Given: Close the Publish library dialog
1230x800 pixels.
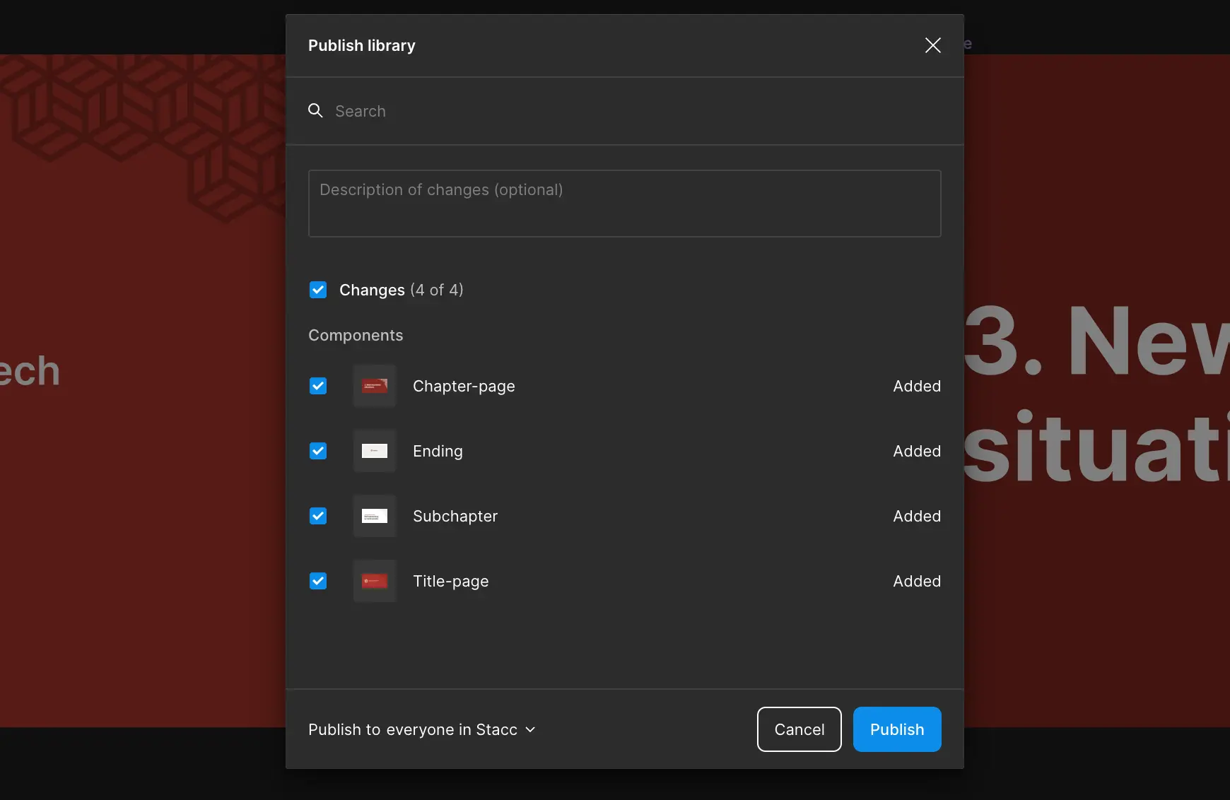Looking at the screenshot, I should (x=932, y=45).
